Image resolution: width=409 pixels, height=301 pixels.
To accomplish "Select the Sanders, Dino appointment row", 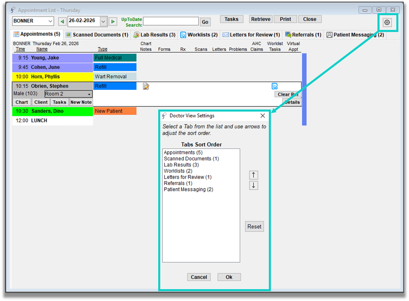I will click(53, 111).
